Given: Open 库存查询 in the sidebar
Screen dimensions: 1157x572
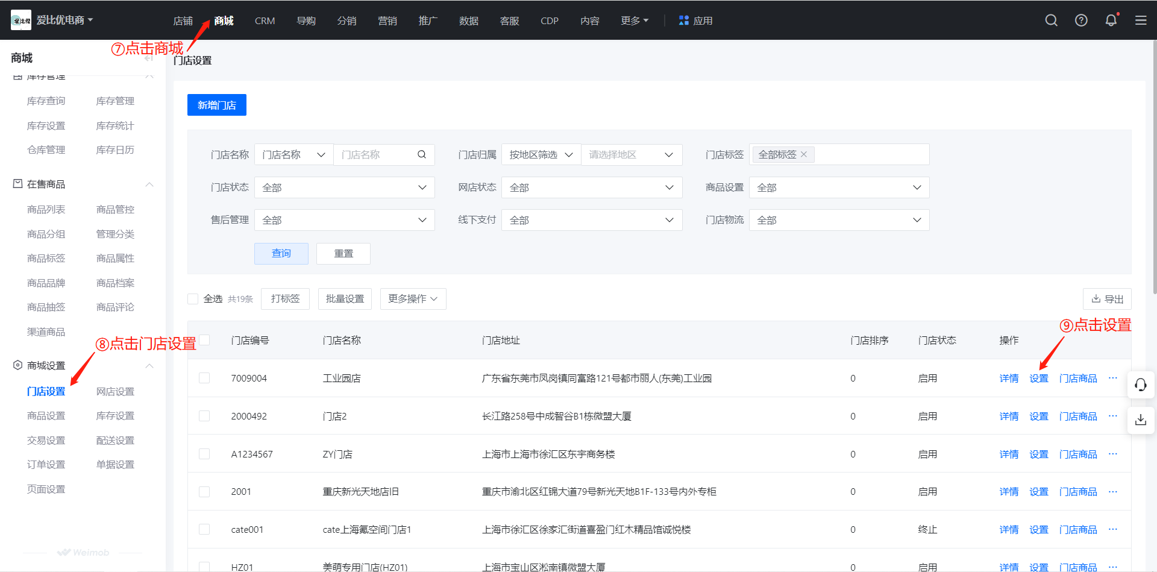Looking at the screenshot, I should point(46,101).
